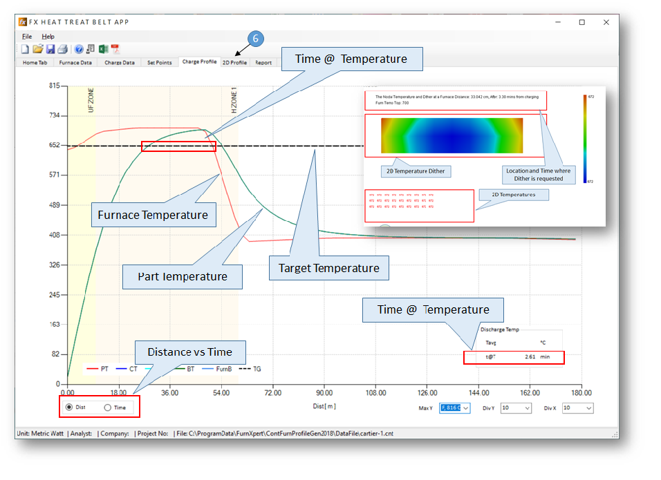Screen dimensions: 661x480
Task: Click the HZONE 1 label on chart
Action: tap(234, 100)
